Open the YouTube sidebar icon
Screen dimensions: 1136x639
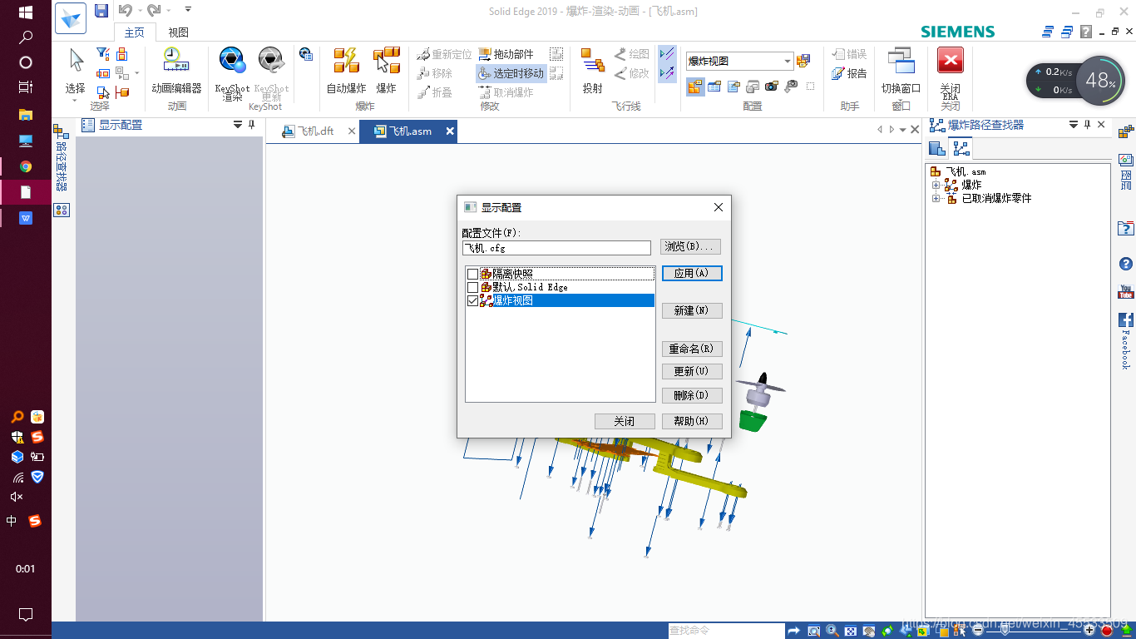click(x=1126, y=291)
